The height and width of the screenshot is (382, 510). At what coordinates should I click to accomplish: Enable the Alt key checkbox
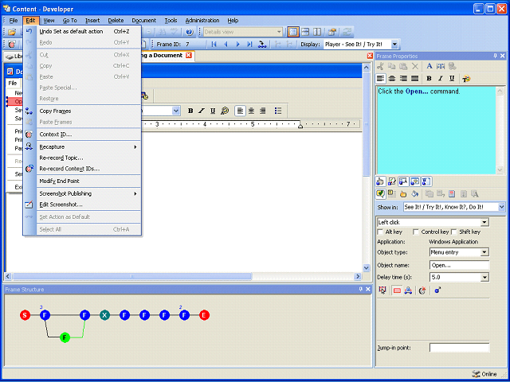coord(380,232)
